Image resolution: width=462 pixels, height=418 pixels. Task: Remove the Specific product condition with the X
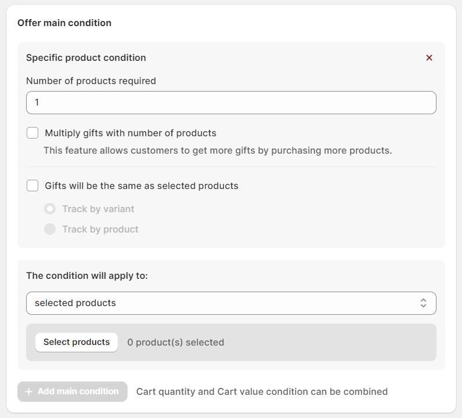coord(429,58)
